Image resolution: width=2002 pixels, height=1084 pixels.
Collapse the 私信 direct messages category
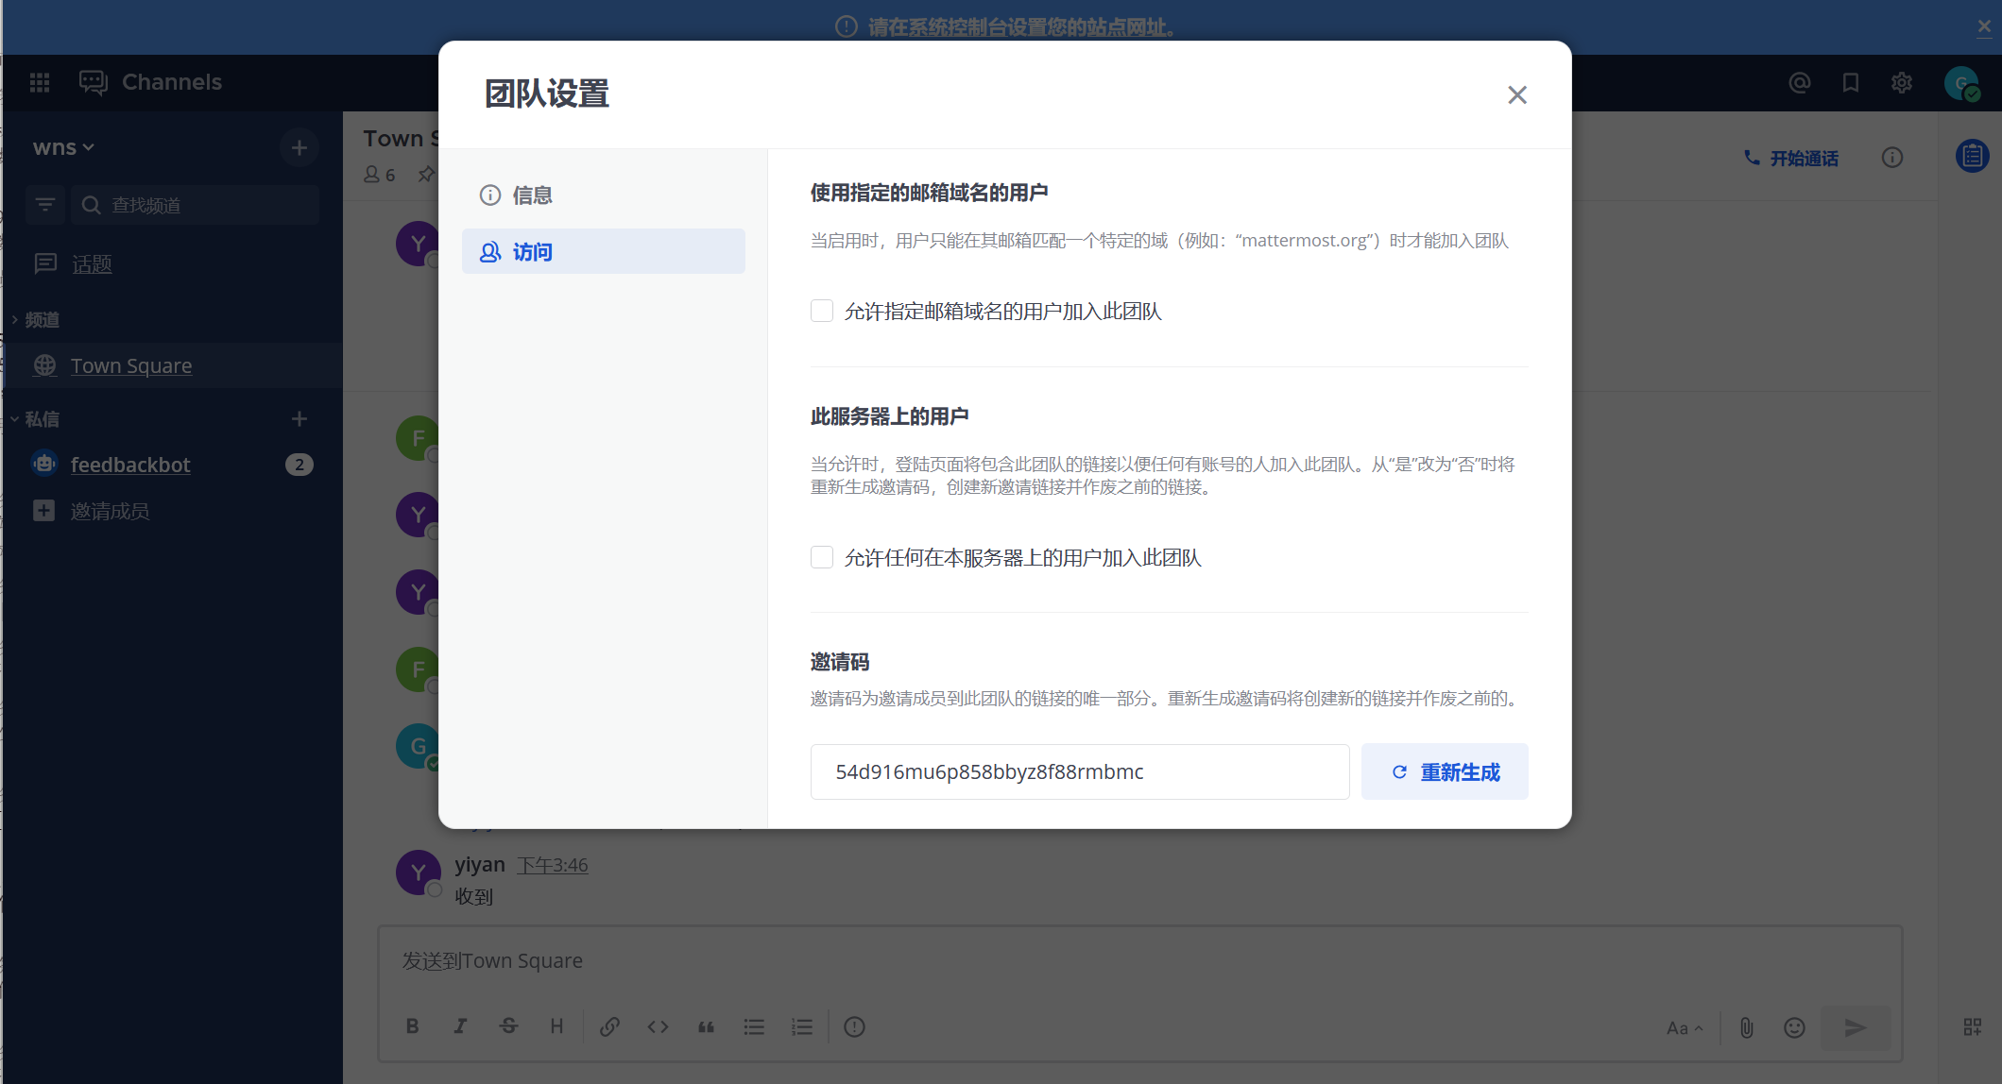[x=42, y=419]
